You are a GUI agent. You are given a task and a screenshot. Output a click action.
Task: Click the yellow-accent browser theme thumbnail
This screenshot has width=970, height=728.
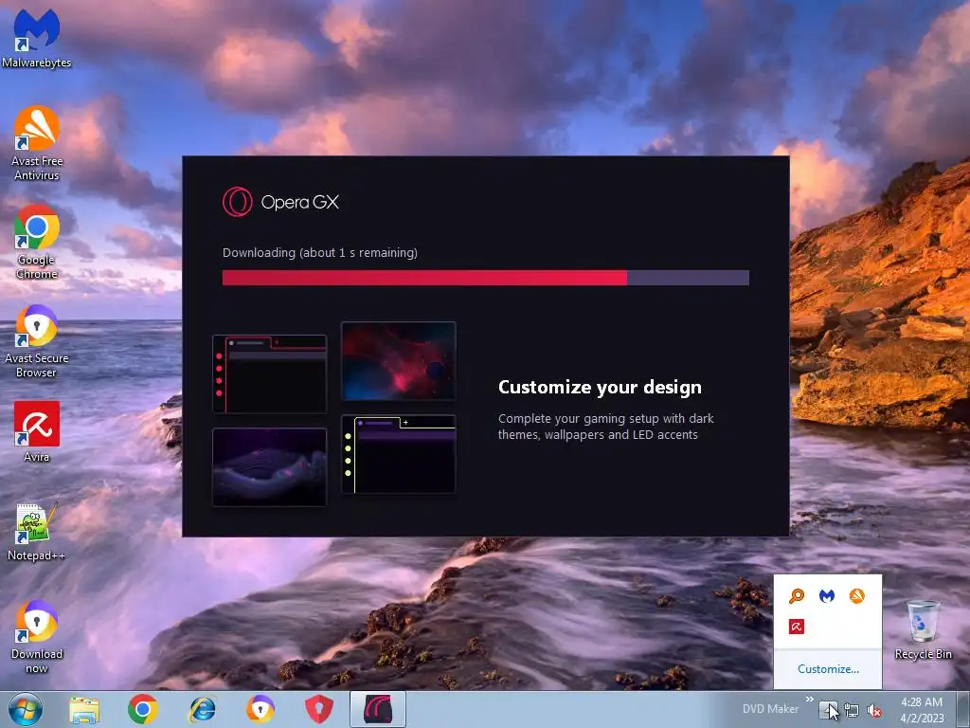399,454
